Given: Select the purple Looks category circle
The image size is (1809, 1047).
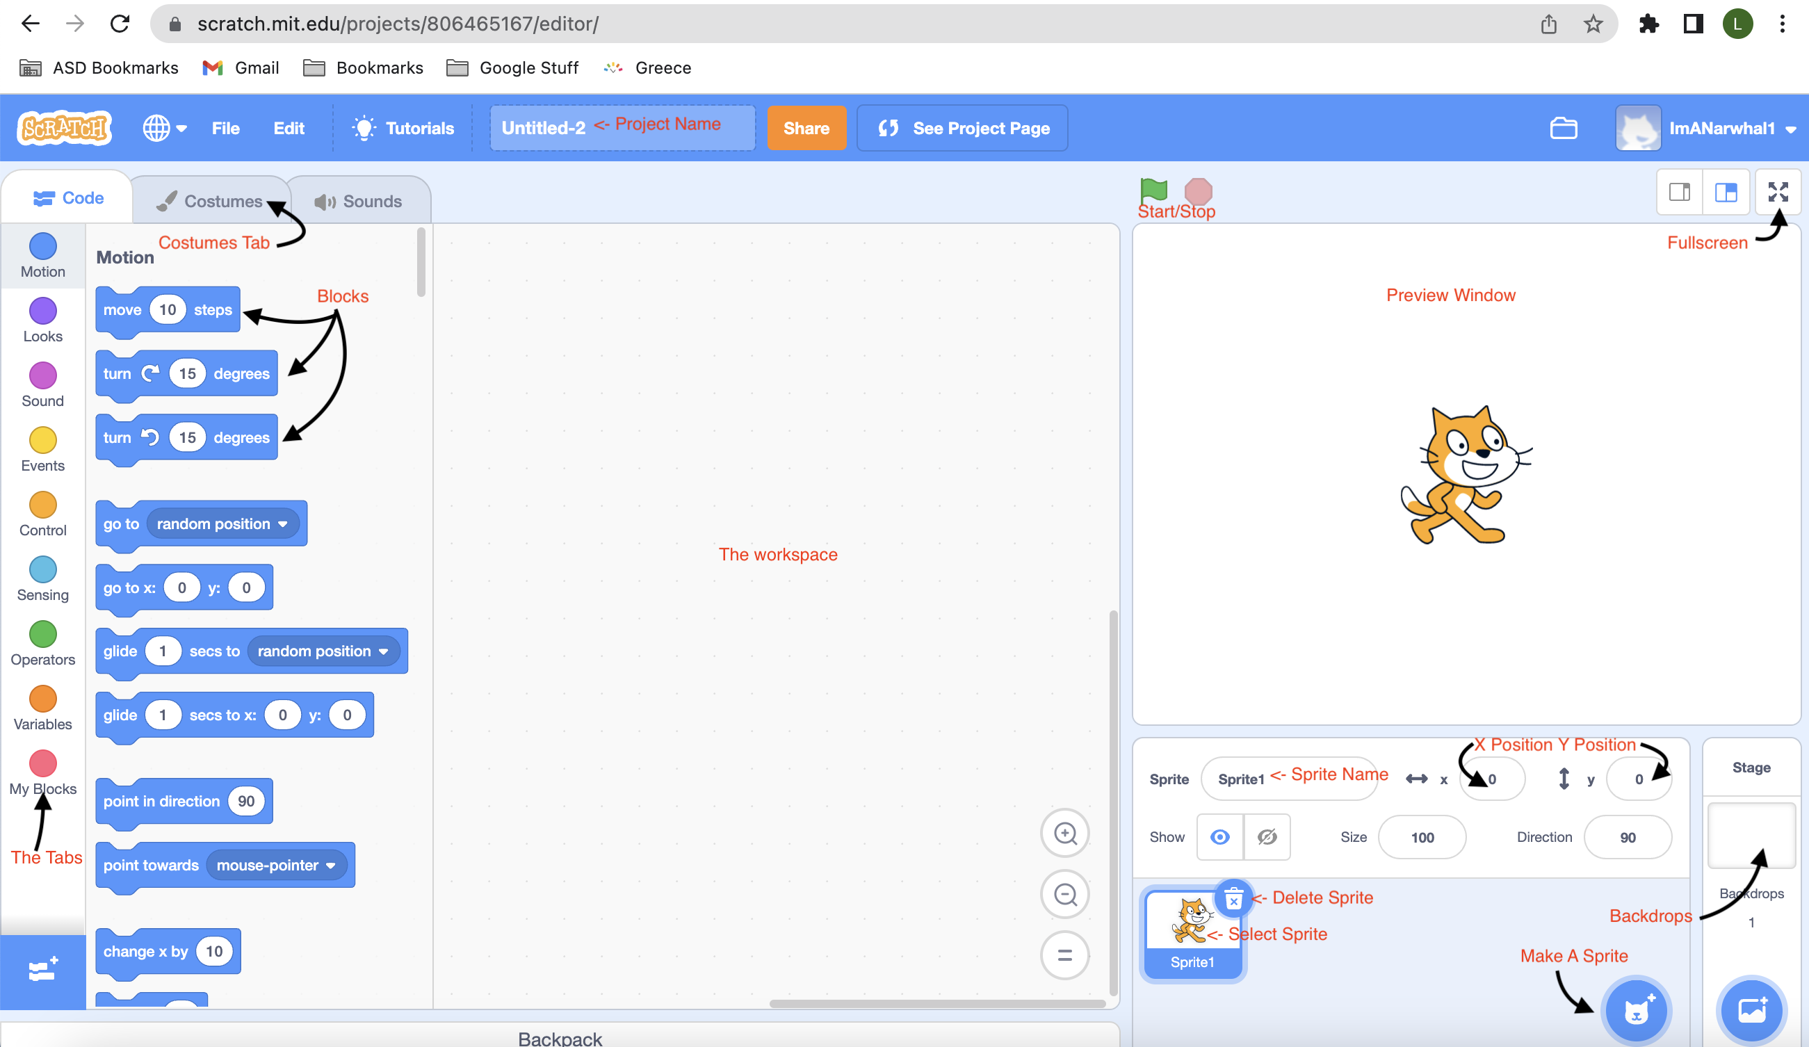Looking at the screenshot, I should click(x=42, y=312).
